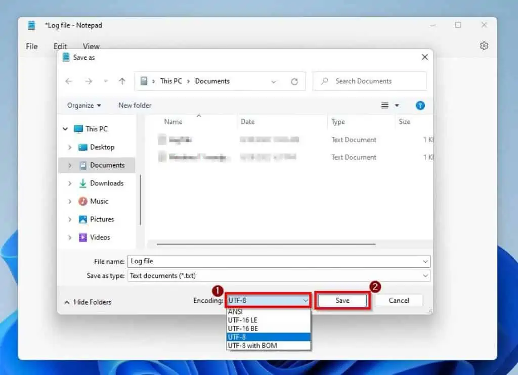Click the Notepad app icon in main title bar
This screenshot has height=375, width=518.
(31, 25)
